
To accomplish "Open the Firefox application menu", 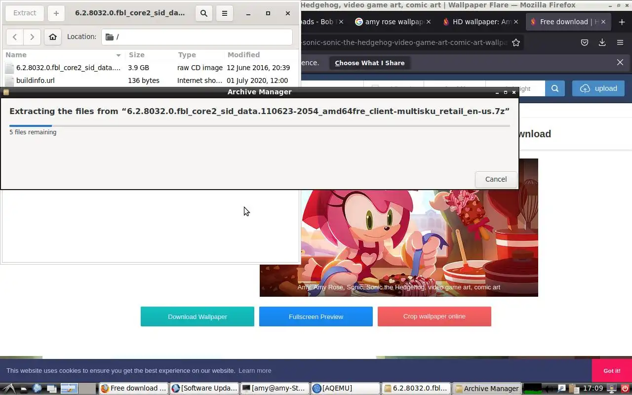I will pyautogui.click(x=620, y=42).
